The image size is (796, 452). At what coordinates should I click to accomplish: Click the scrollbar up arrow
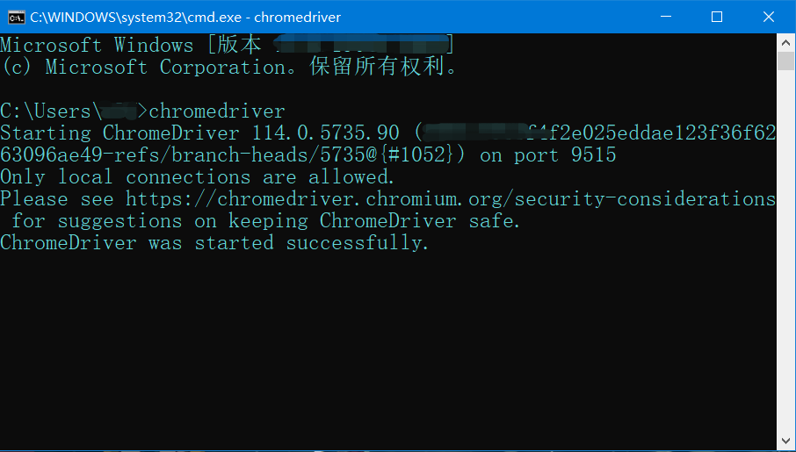(786, 42)
